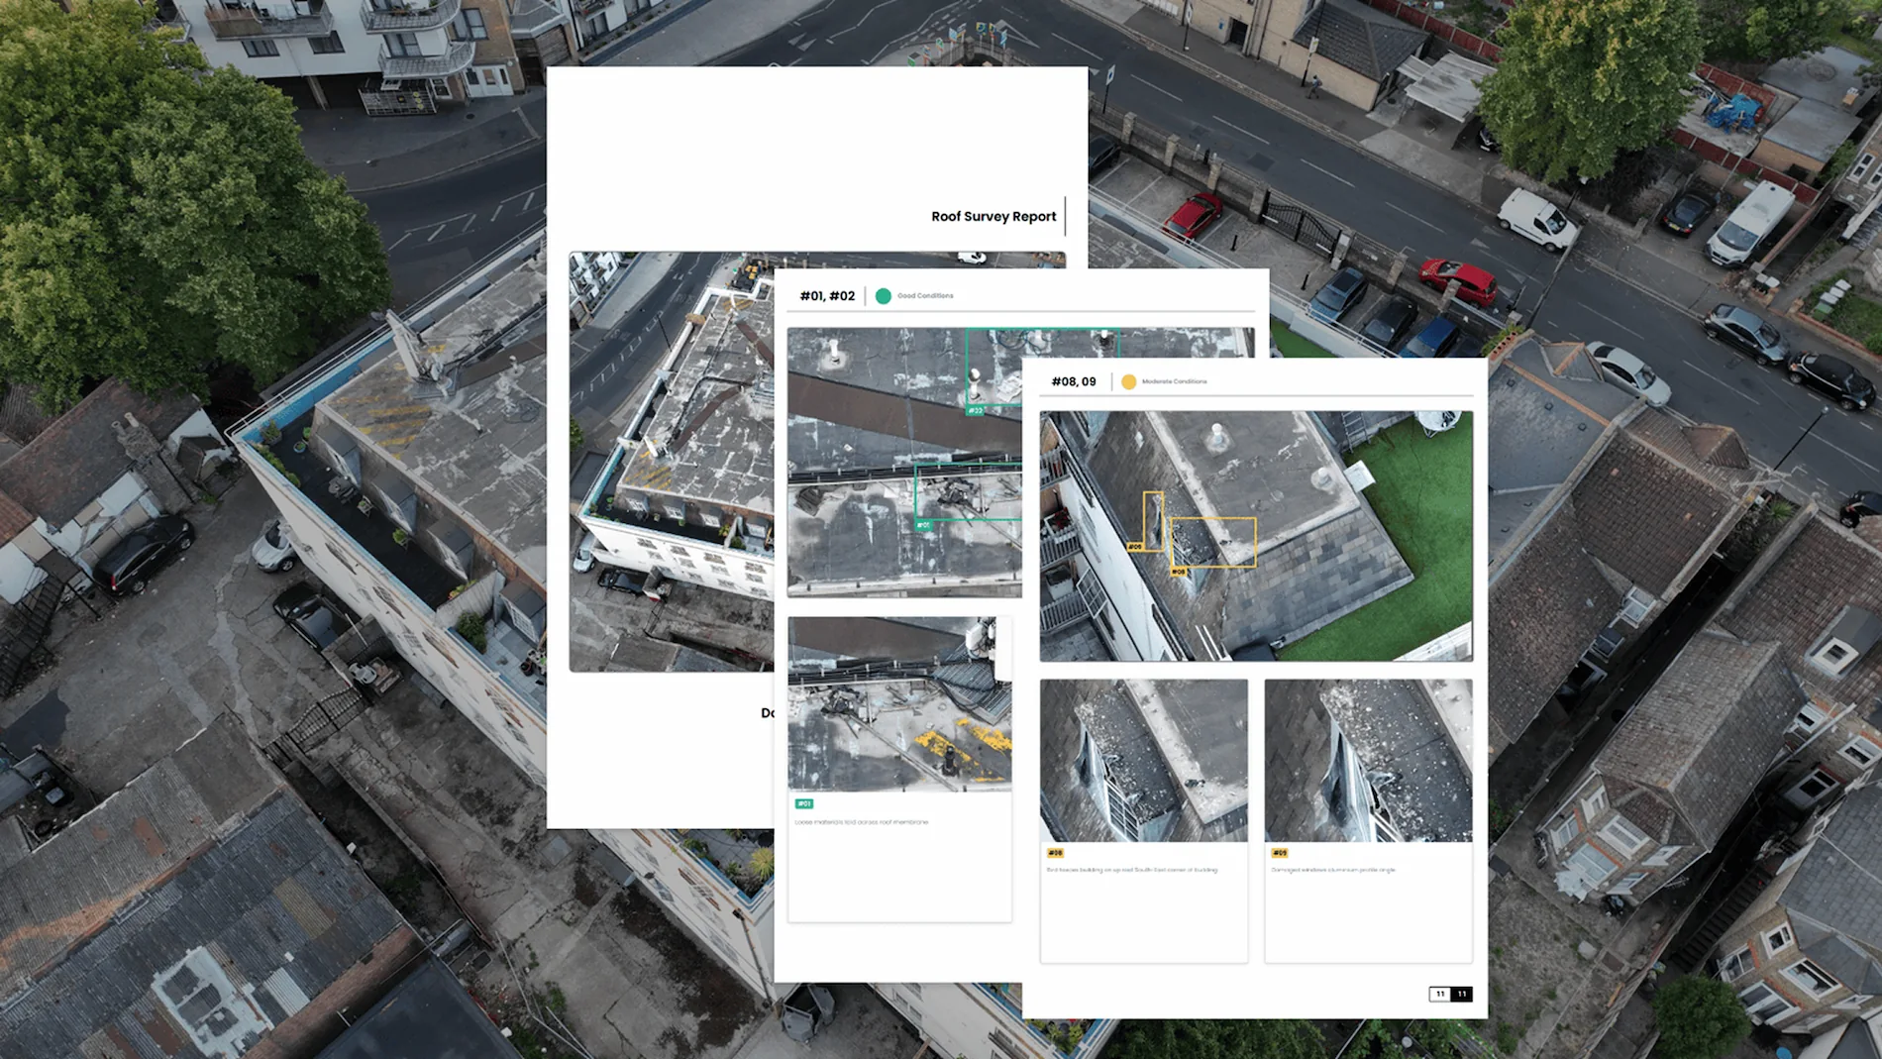Click the bird faeces damage caption text
This screenshot has height=1059, width=1882.
(x=1132, y=869)
